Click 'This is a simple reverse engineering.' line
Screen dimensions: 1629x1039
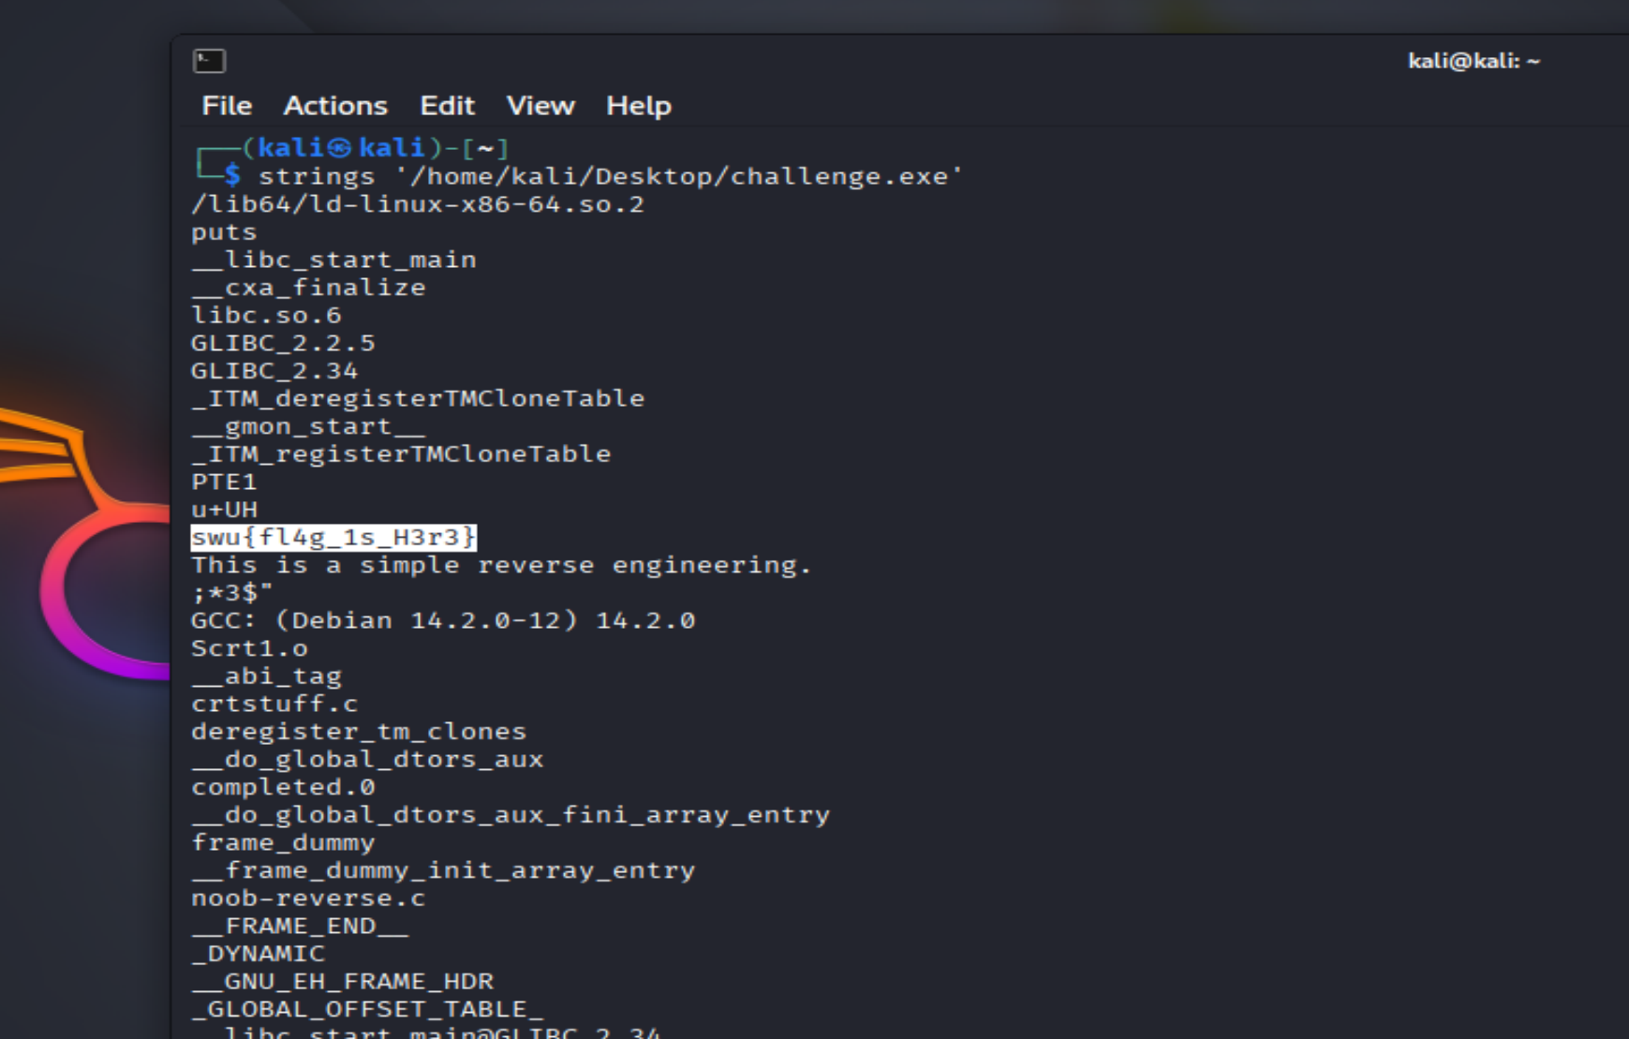pos(501,565)
